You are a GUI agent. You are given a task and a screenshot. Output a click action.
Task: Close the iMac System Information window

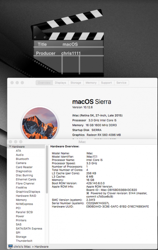coord(11,142)
